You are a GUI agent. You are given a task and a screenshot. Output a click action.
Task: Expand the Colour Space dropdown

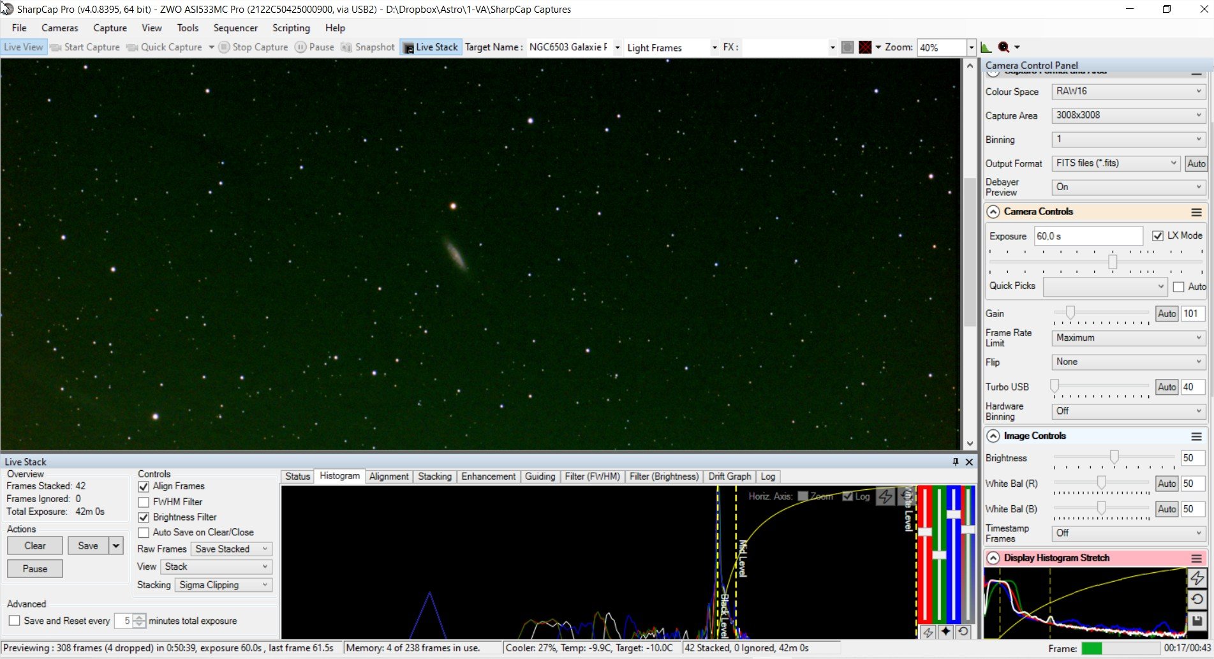pyautogui.click(x=1129, y=91)
